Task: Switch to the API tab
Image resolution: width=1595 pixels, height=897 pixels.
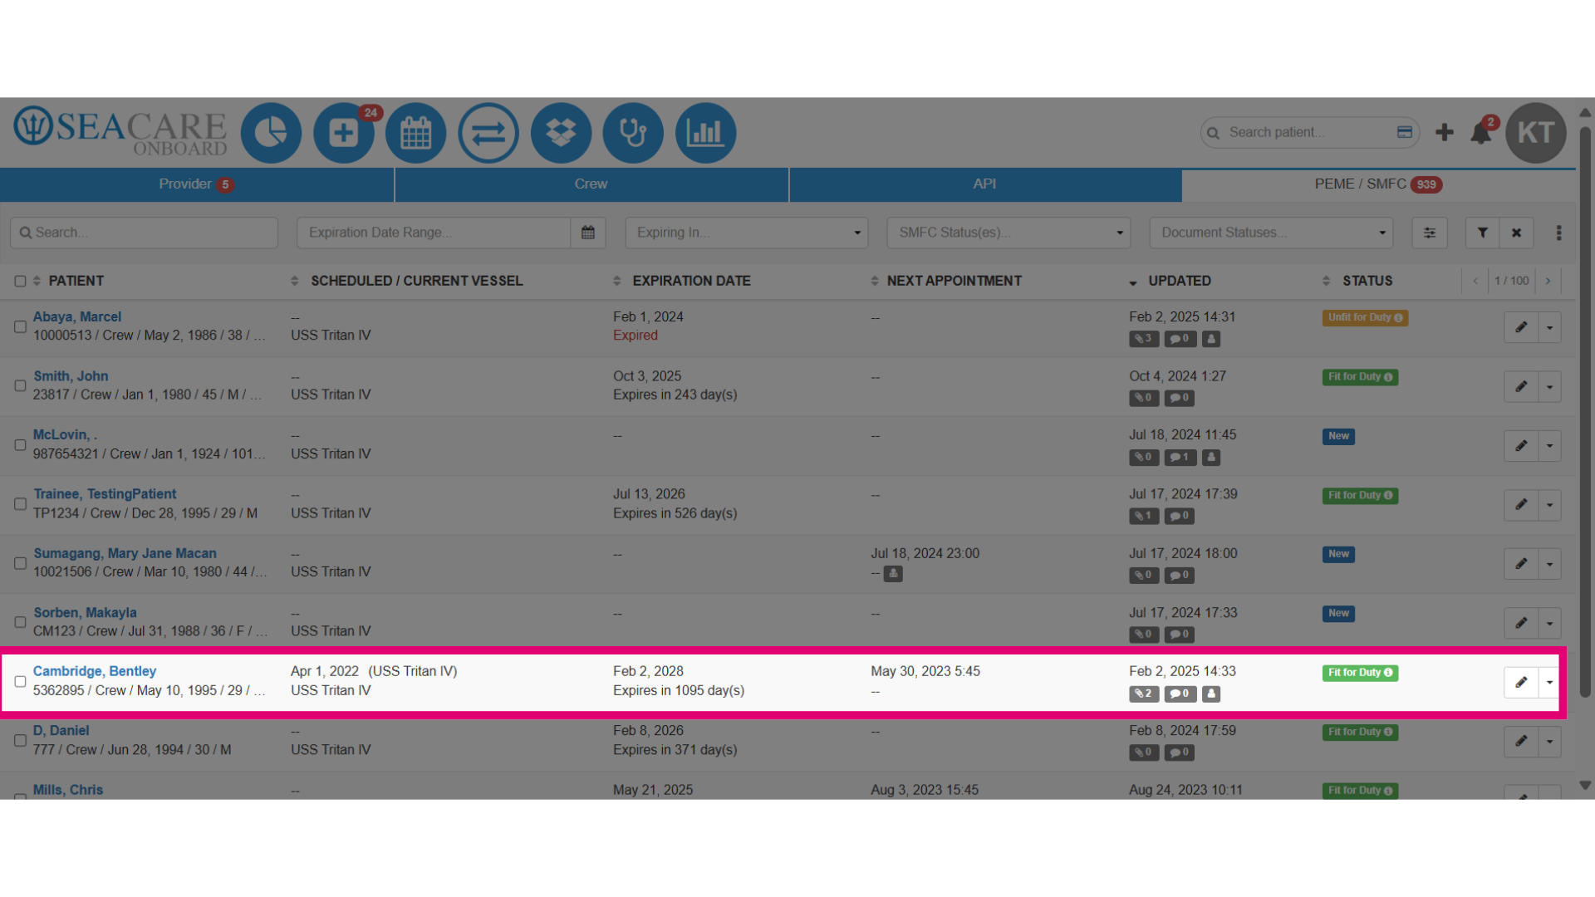Action: 985,184
